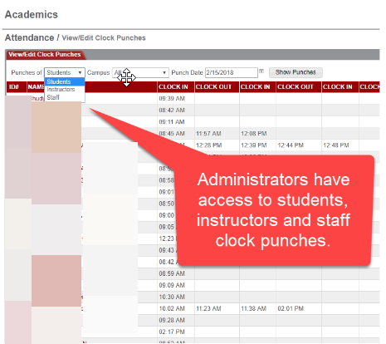The height and width of the screenshot is (344, 386).
Task: Click the Show Punches button
Action: click(296, 72)
